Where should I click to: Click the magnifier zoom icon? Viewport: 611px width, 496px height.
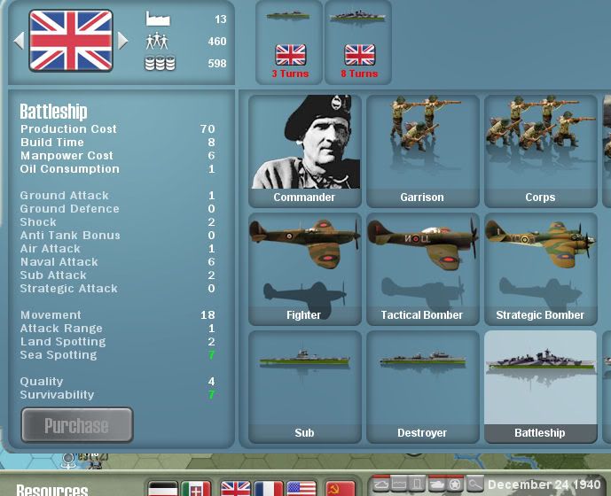point(474,484)
